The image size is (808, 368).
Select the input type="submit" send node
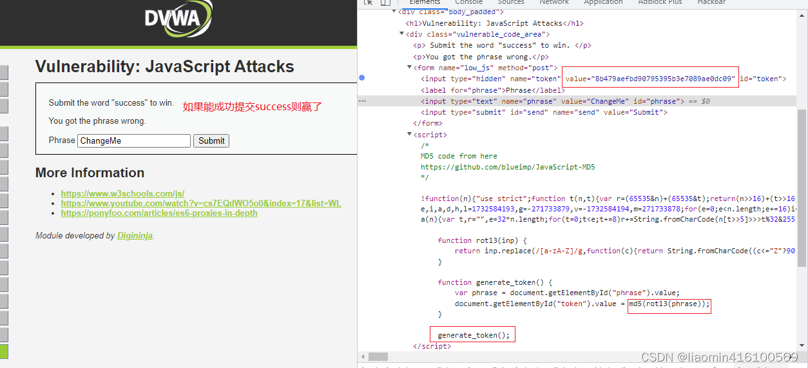544,112
